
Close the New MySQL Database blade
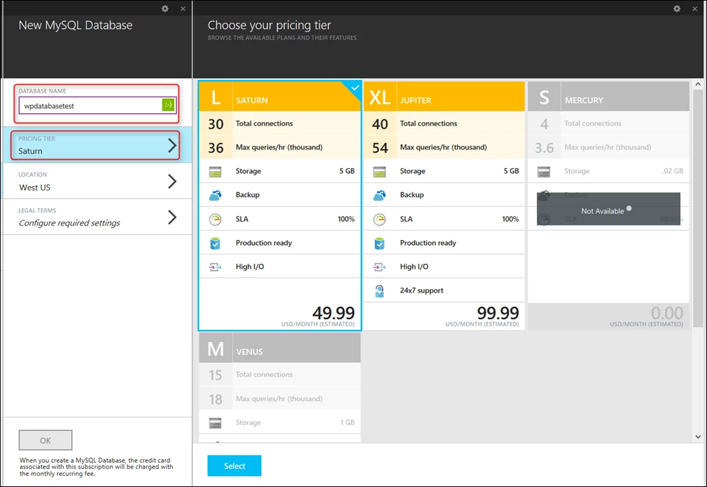183,8
